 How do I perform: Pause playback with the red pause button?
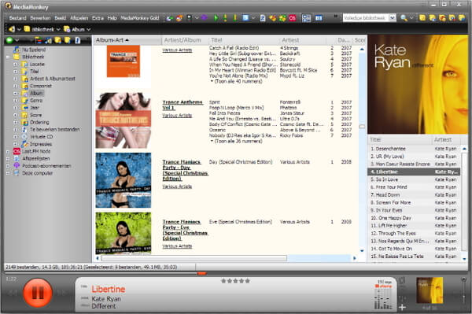38,293
